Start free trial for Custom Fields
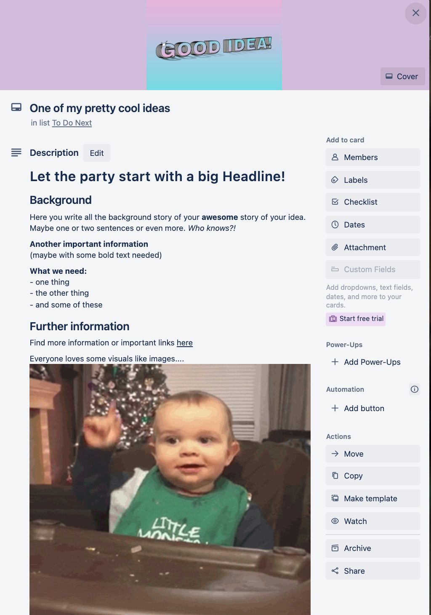The image size is (431, 615). click(356, 319)
